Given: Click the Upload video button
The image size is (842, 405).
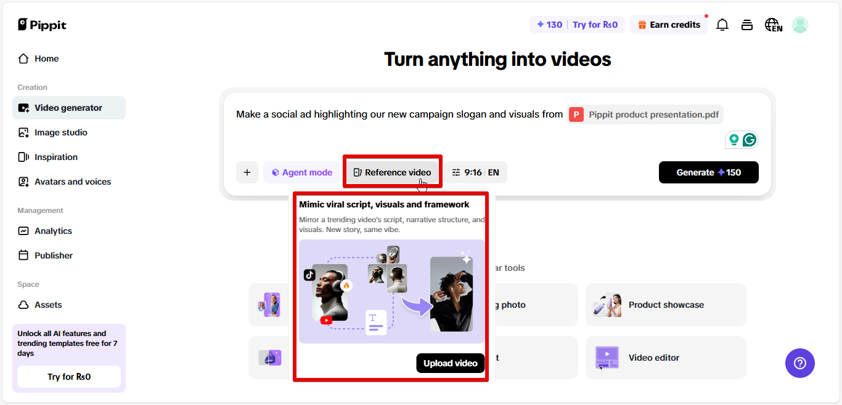Looking at the screenshot, I should tap(450, 363).
